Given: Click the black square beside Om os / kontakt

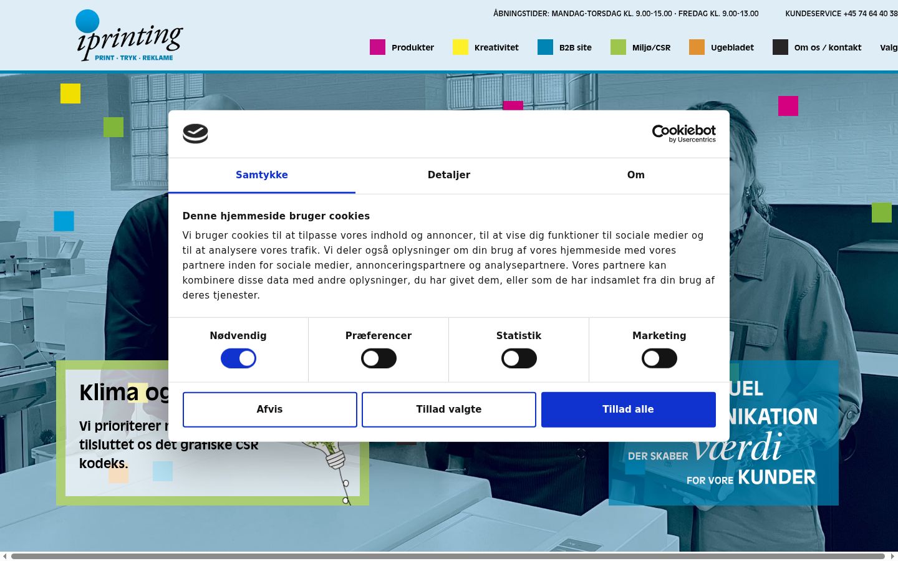Looking at the screenshot, I should pyautogui.click(x=780, y=47).
